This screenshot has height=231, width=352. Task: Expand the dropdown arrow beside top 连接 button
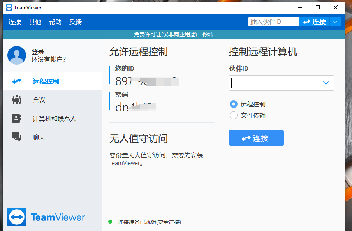click(335, 22)
